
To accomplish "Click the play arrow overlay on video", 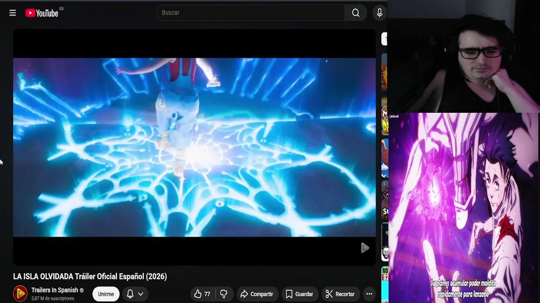I will 365,248.
